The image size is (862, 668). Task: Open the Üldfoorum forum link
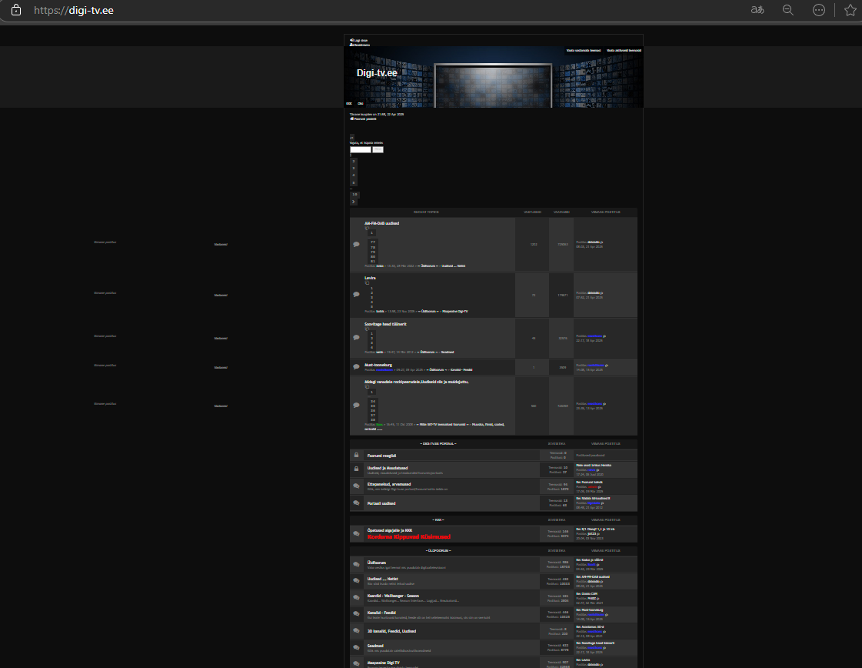pyautogui.click(x=377, y=563)
